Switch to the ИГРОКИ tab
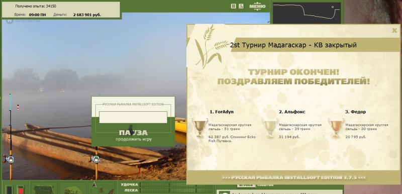 pyautogui.click(x=246, y=185)
